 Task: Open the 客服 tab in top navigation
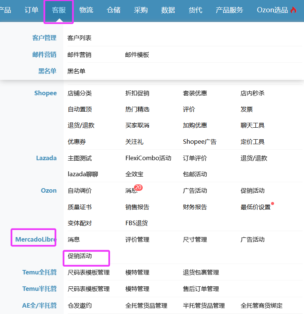[x=59, y=10]
